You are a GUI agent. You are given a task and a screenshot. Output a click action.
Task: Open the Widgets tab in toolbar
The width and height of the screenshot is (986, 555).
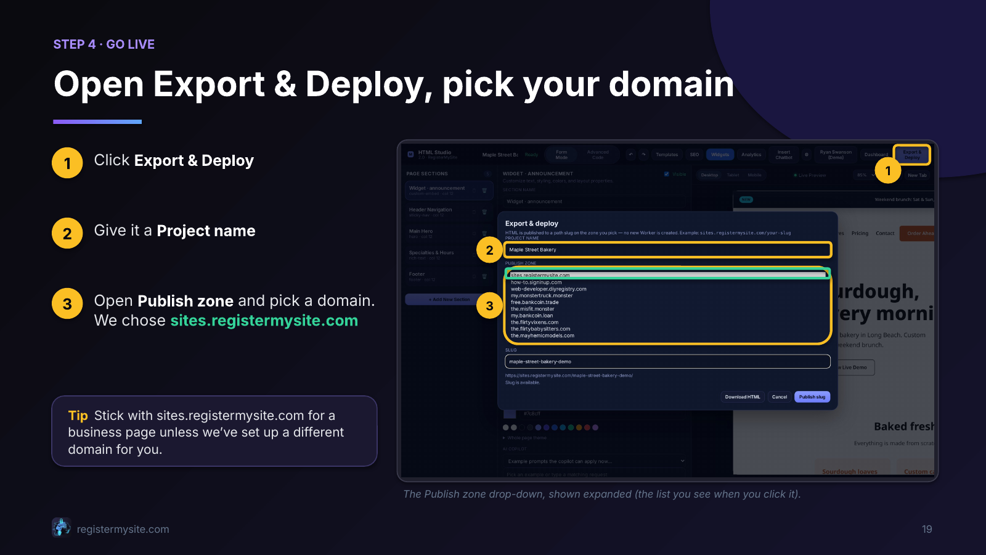(x=720, y=155)
